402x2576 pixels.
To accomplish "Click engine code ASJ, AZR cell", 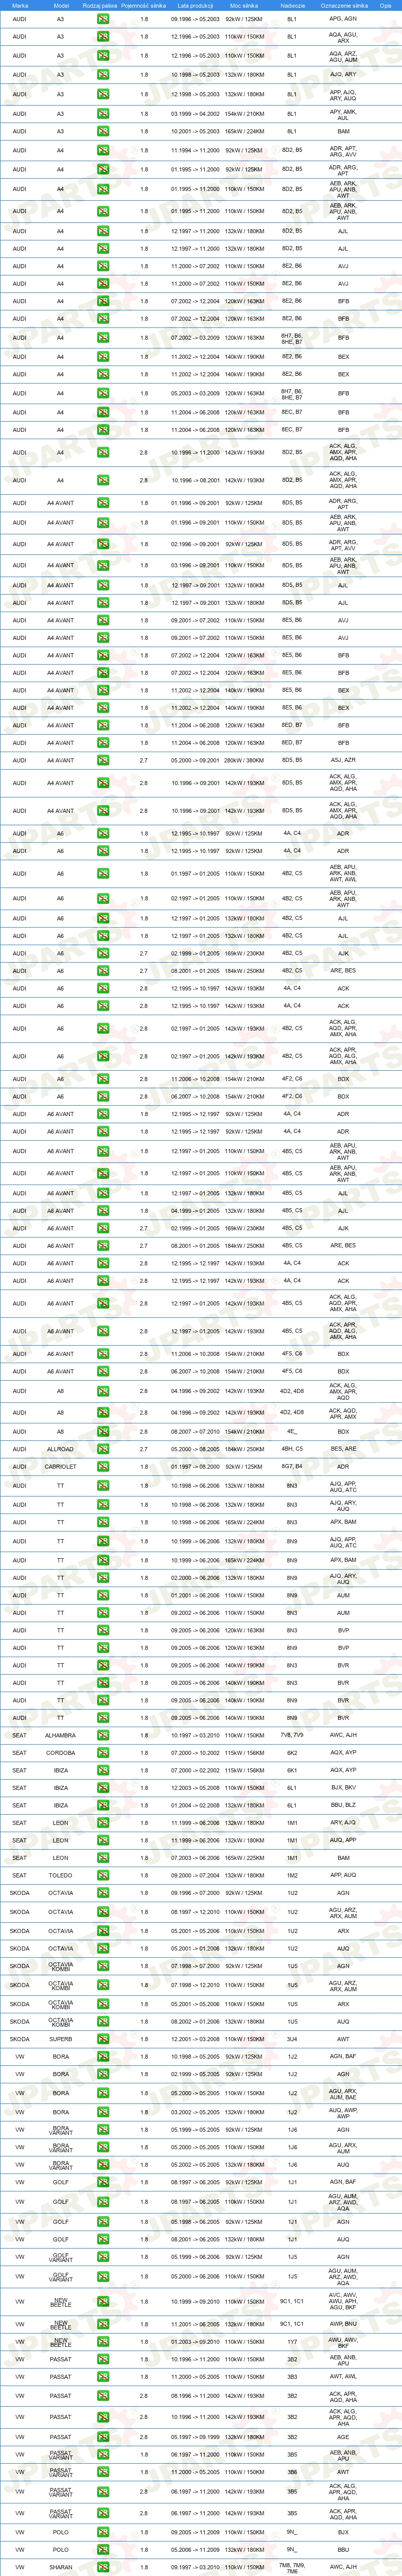I will 343,760.
